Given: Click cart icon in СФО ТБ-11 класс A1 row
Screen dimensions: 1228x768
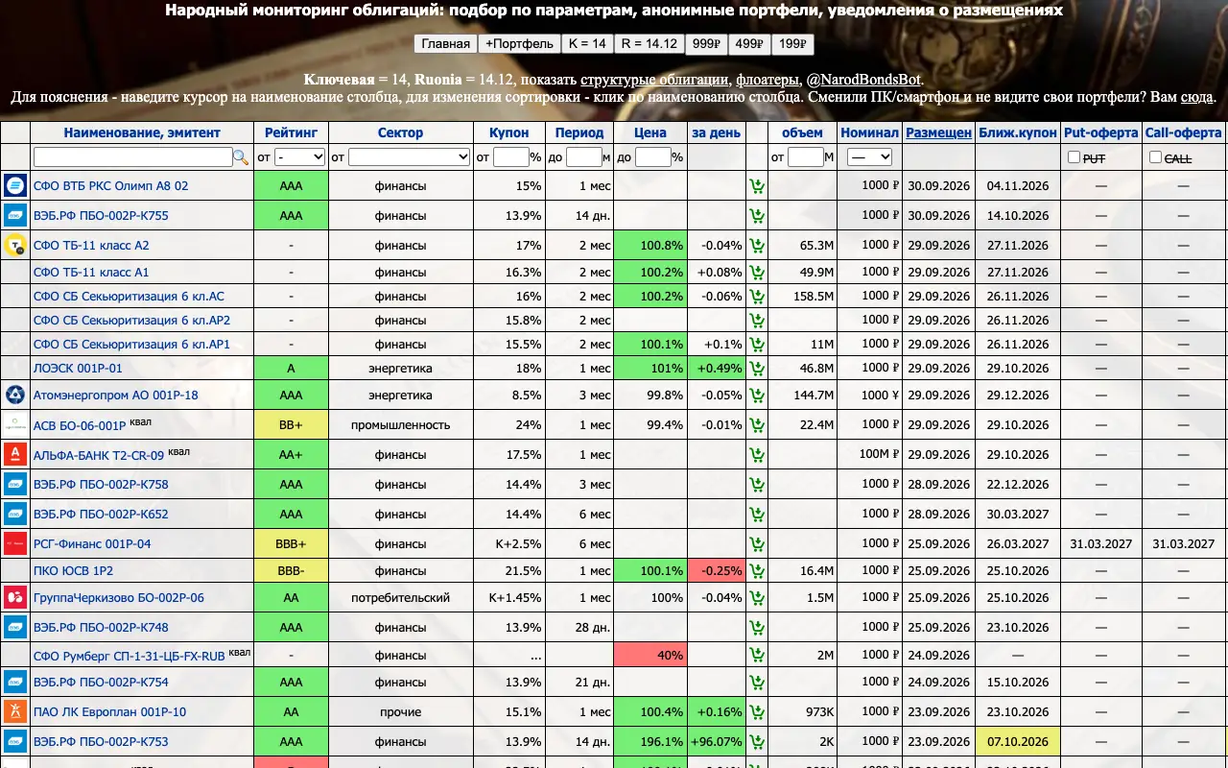Looking at the screenshot, I should 757,273.
